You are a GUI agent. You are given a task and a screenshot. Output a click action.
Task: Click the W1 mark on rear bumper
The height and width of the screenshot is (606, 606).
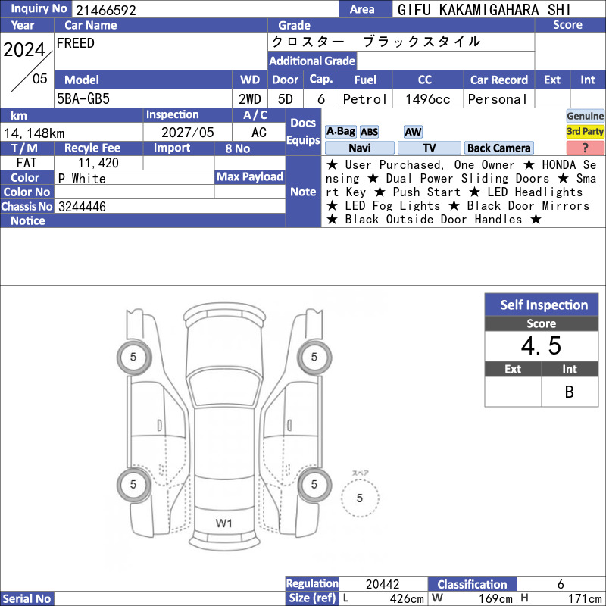tap(223, 523)
